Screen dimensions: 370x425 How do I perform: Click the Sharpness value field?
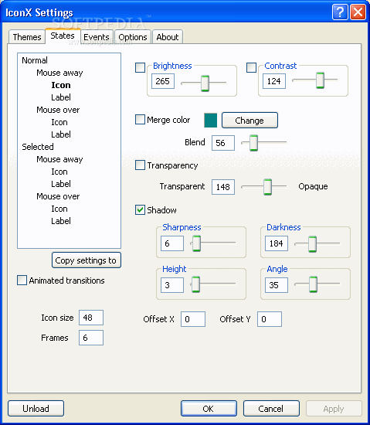tap(172, 243)
